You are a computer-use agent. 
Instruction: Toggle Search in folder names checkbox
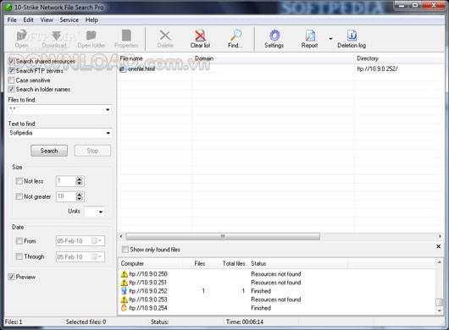point(11,89)
